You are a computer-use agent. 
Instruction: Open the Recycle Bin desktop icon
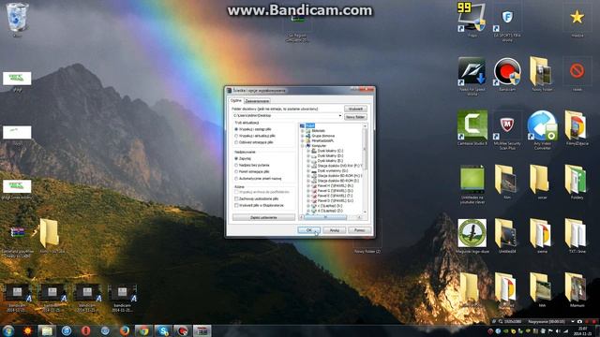coord(17,18)
